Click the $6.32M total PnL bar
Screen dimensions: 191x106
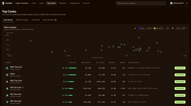72,68
